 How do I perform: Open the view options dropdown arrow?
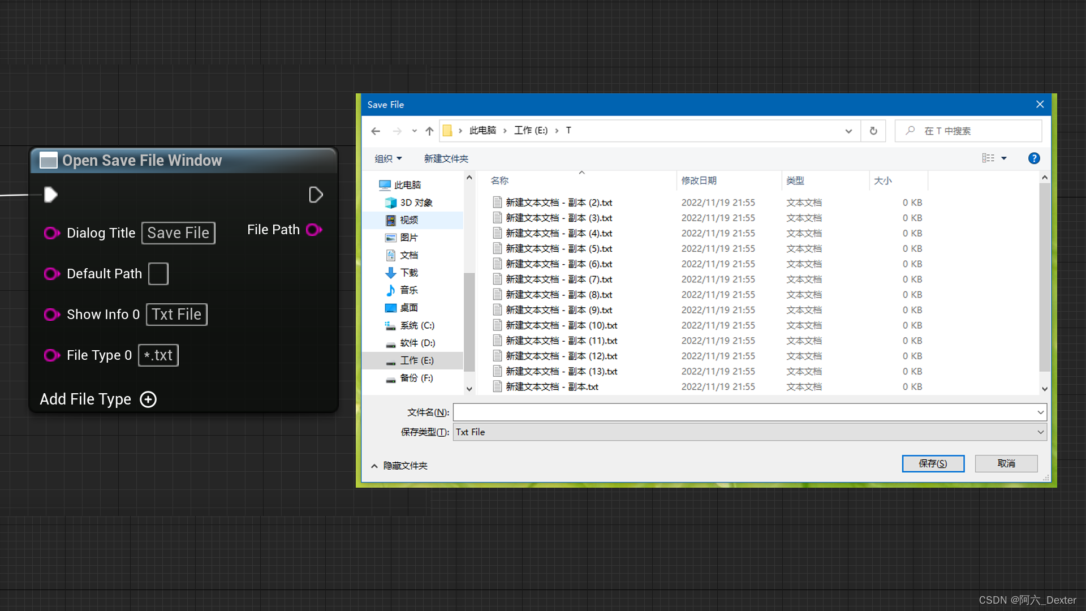pos(1004,158)
